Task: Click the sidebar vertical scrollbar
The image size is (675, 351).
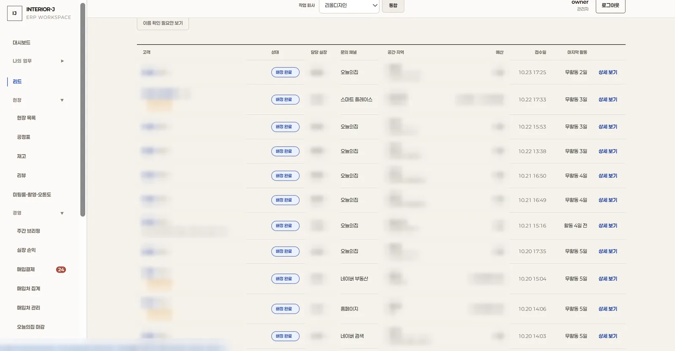Action: point(83,110)
